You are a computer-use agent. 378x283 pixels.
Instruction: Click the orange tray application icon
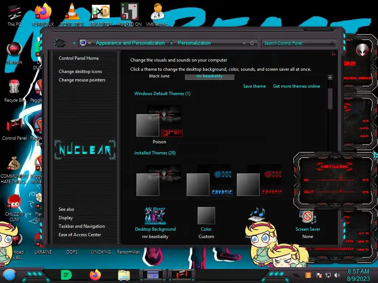(x=308, y=275)
